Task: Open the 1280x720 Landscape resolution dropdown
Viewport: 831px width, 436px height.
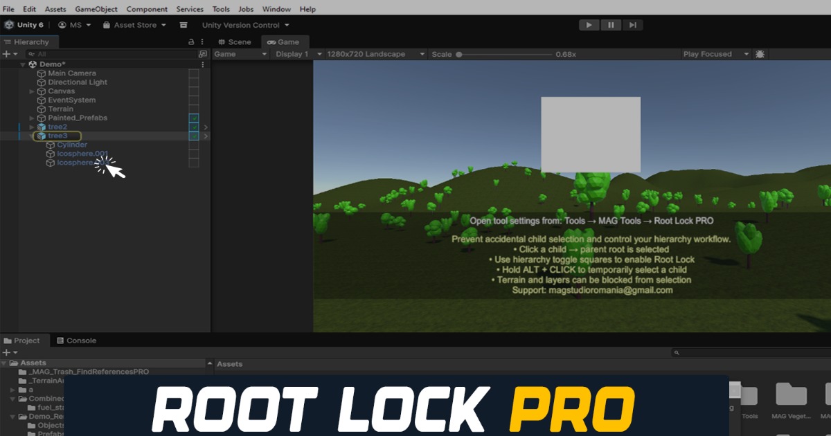Action: point(376,53)
